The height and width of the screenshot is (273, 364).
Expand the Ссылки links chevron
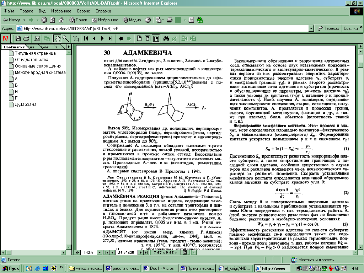(361, 27)
